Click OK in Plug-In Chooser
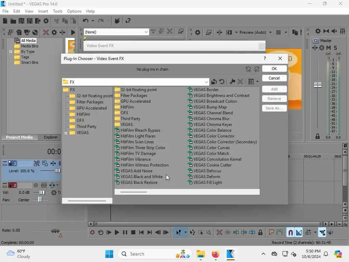349x262 pixels. (x=274, y=69)
